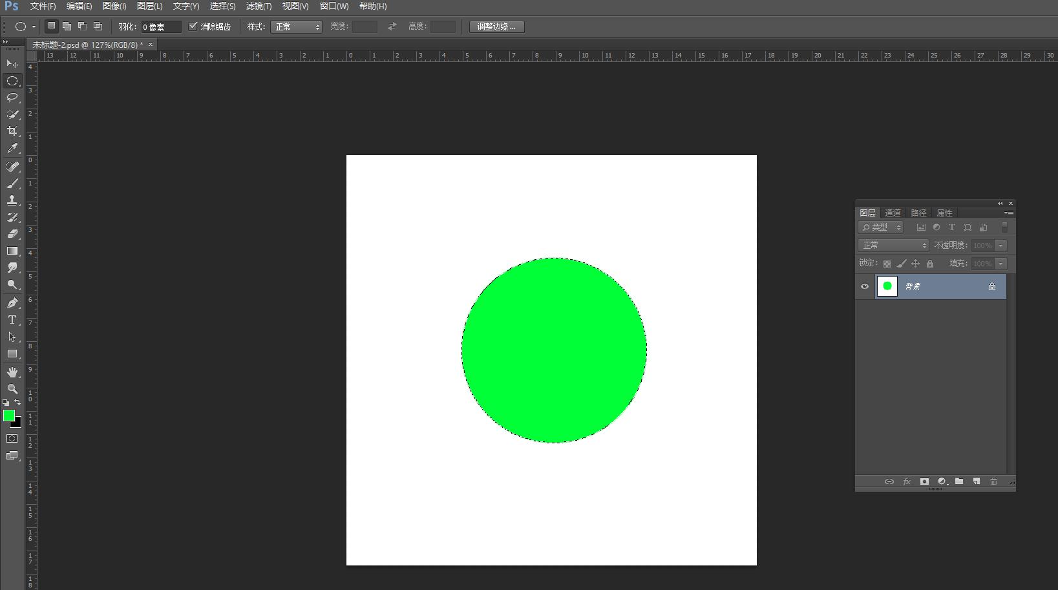Toggle lock all
This screenshot has height=590, width=1058.
coord(930,264)
